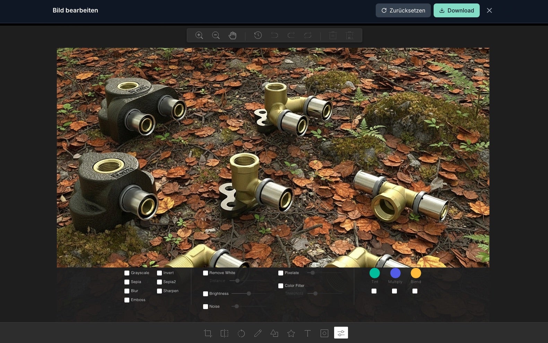Tick the Pixelate checkbox
Viewport: 548px width, 343px height.
click(x=281, y=273)
